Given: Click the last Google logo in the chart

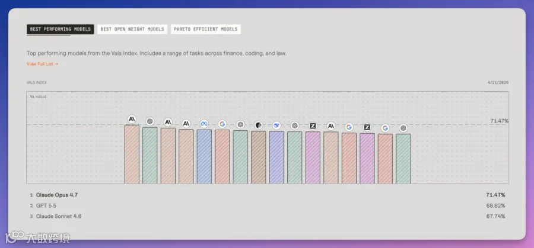Looking at the screenshot, I should (385, 128).
